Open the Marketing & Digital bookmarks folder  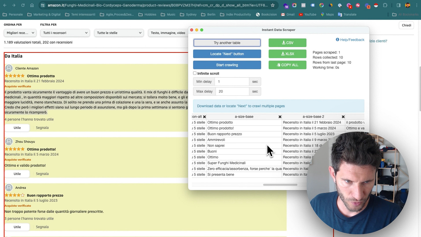click(44, 14)
